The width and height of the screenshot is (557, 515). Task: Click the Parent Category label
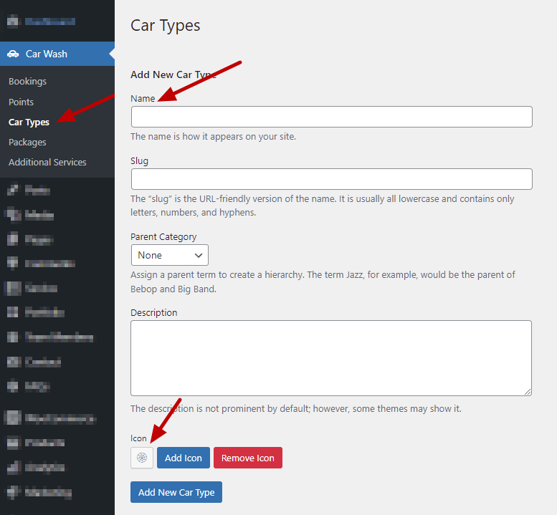coord(163,236)
